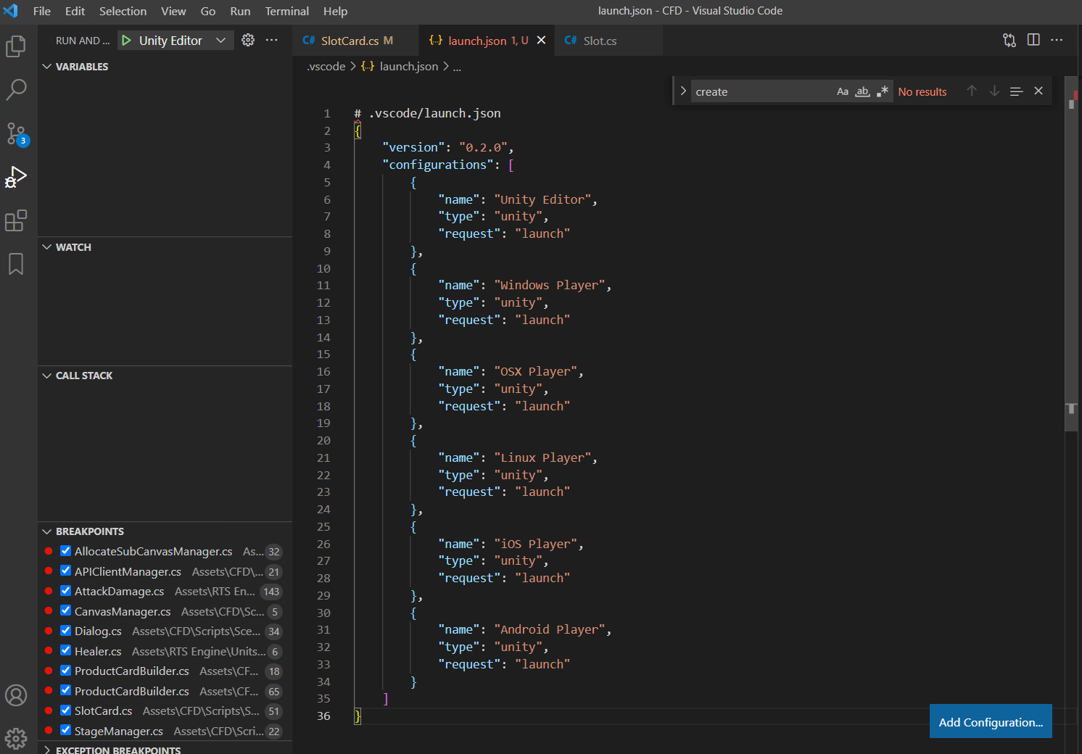The image size is (1082, 754).
Task: Open the Explorer view in activity bar
Action: [x=16, y=46]
